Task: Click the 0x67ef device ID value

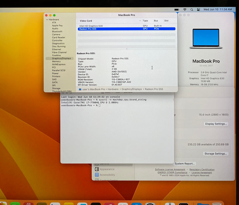Action: coord(115,74)
